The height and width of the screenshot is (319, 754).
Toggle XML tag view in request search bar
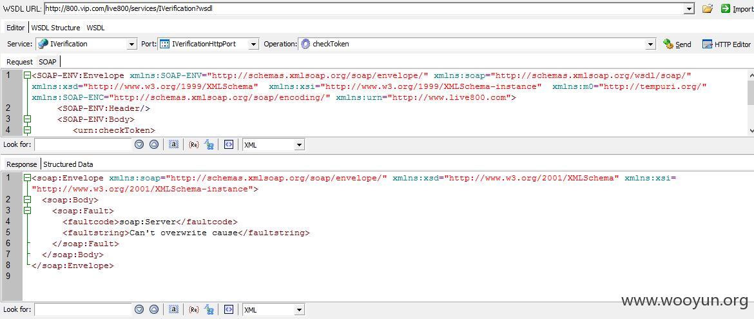[229, 144]
